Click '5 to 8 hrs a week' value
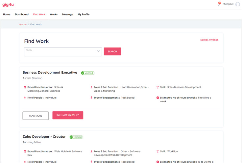Viewport: 242px width, 163px height. 186,100
